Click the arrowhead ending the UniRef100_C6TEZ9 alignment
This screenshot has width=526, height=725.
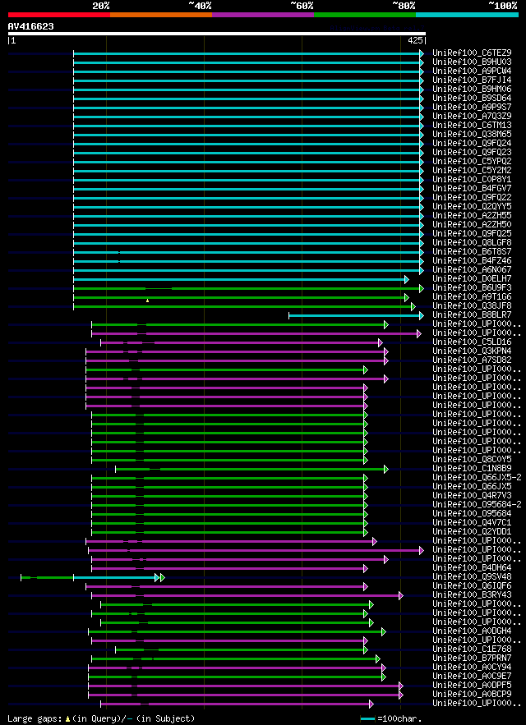422,53
